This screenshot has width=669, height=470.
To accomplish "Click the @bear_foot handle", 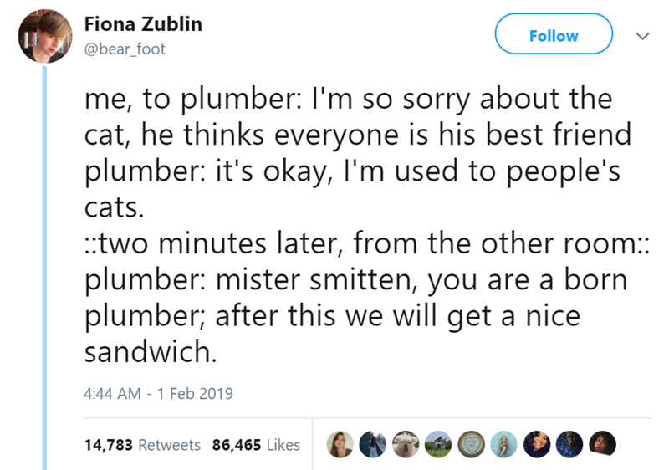I will (124, 49).
